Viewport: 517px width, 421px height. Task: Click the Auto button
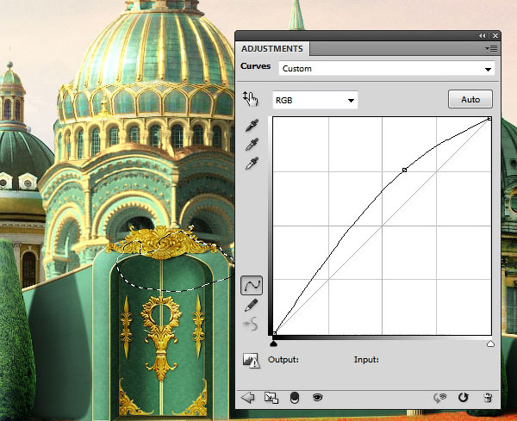(470, 99)
